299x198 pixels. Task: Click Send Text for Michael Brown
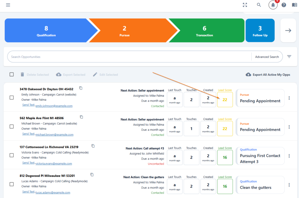tap(28, 134)
